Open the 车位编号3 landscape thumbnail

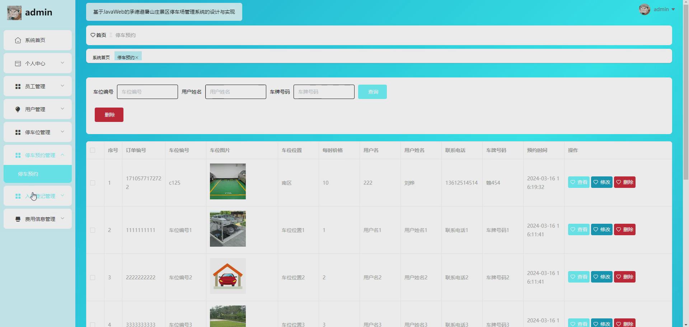(x=228, y=316)
